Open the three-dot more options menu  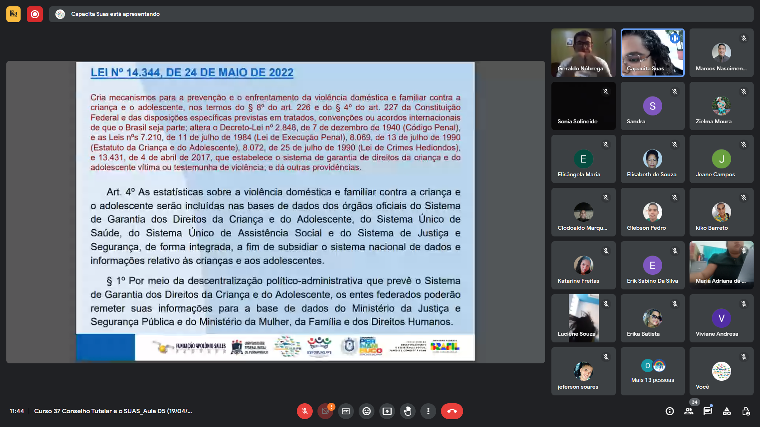point(428,411)
